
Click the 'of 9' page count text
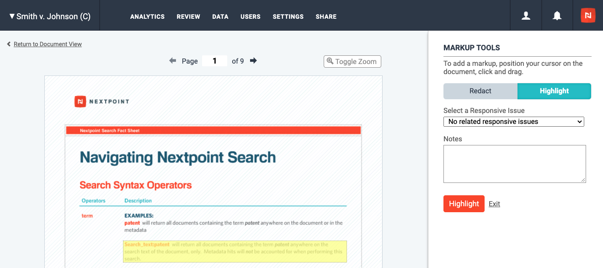point(238,61)
